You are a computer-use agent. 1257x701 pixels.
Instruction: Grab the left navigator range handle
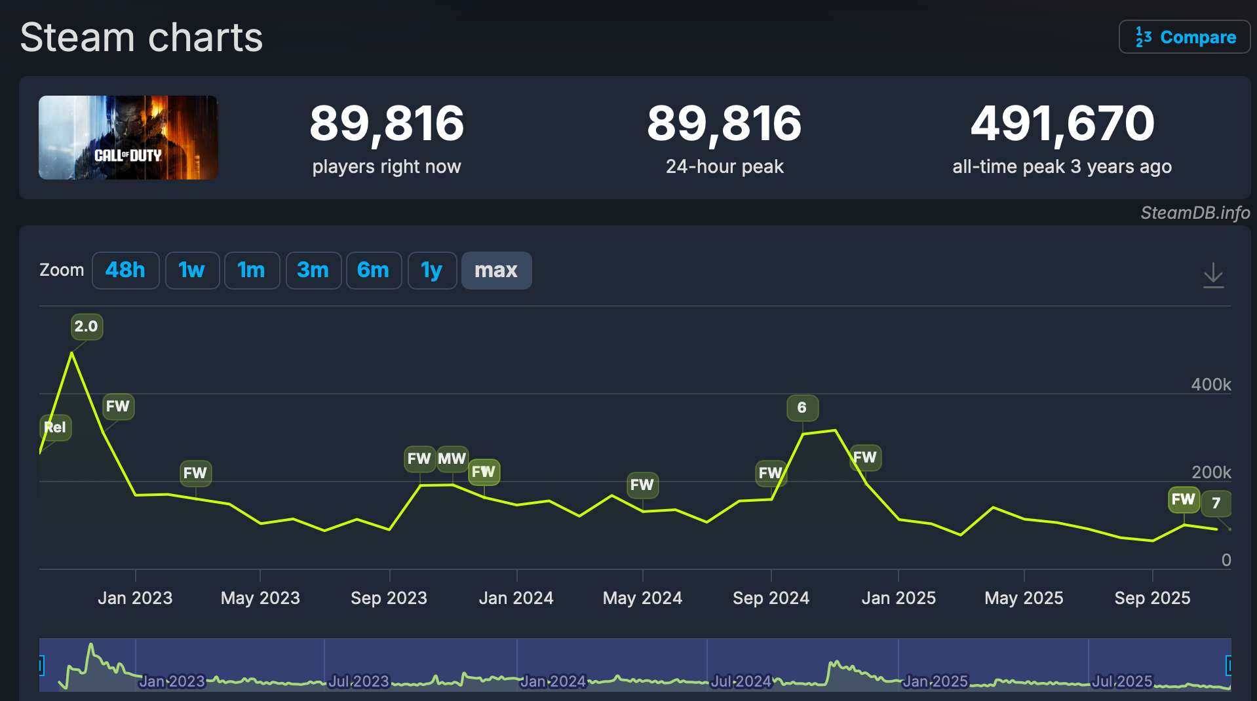41,666
